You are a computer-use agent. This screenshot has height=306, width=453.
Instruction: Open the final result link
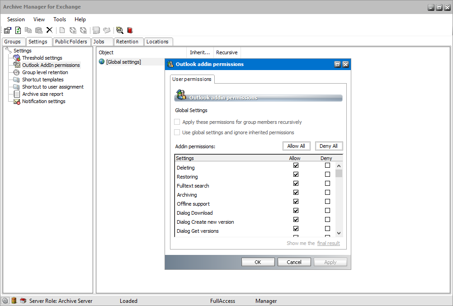click(329, 243)
